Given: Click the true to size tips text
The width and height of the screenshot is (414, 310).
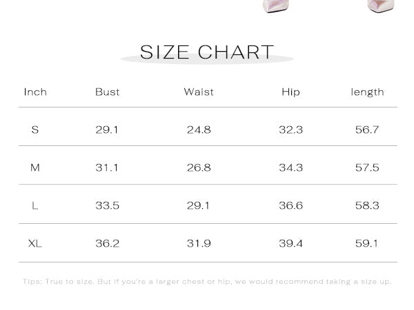Looking at the screenshot, I should pos(207,282).
